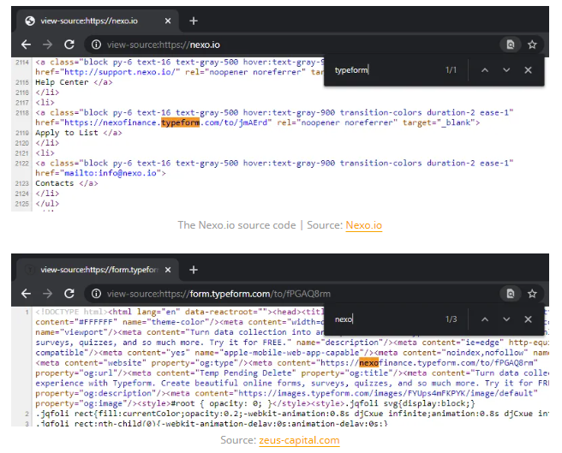Open site info icon beside form.typeform.com address
The height and width of the screenshot is (453, 562).
(x=96, y=294)
